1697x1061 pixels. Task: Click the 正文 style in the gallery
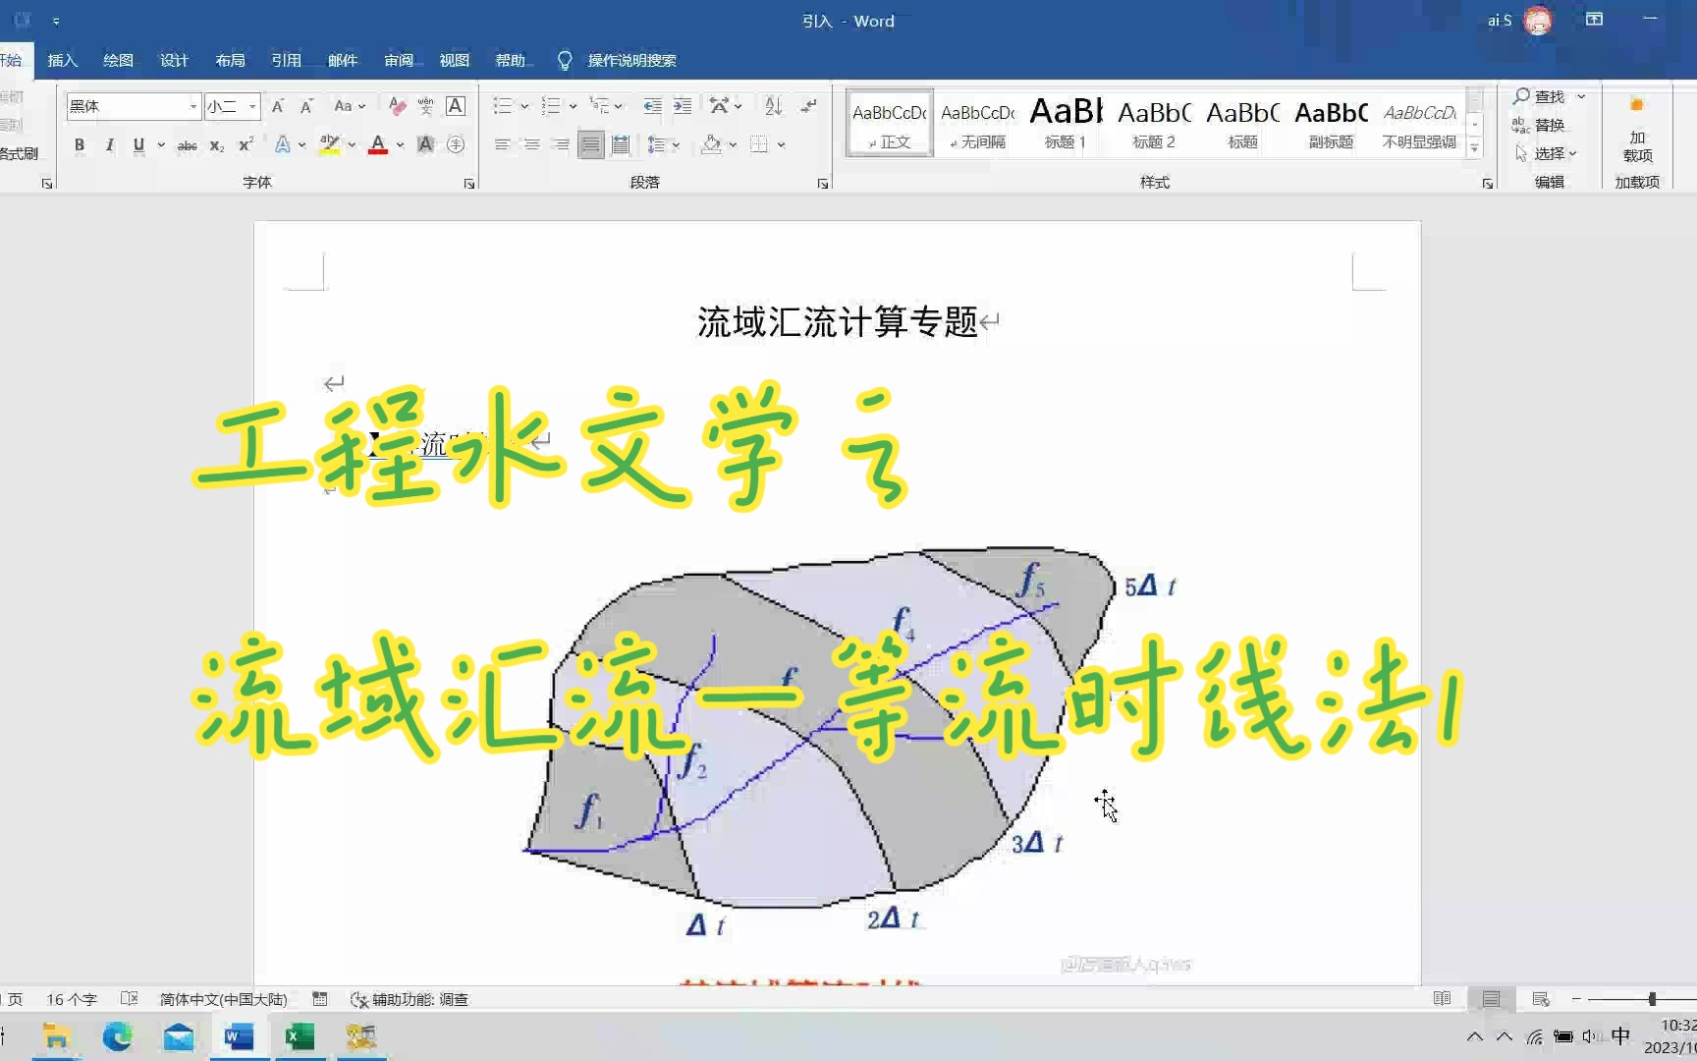click(x=887, y=123)
